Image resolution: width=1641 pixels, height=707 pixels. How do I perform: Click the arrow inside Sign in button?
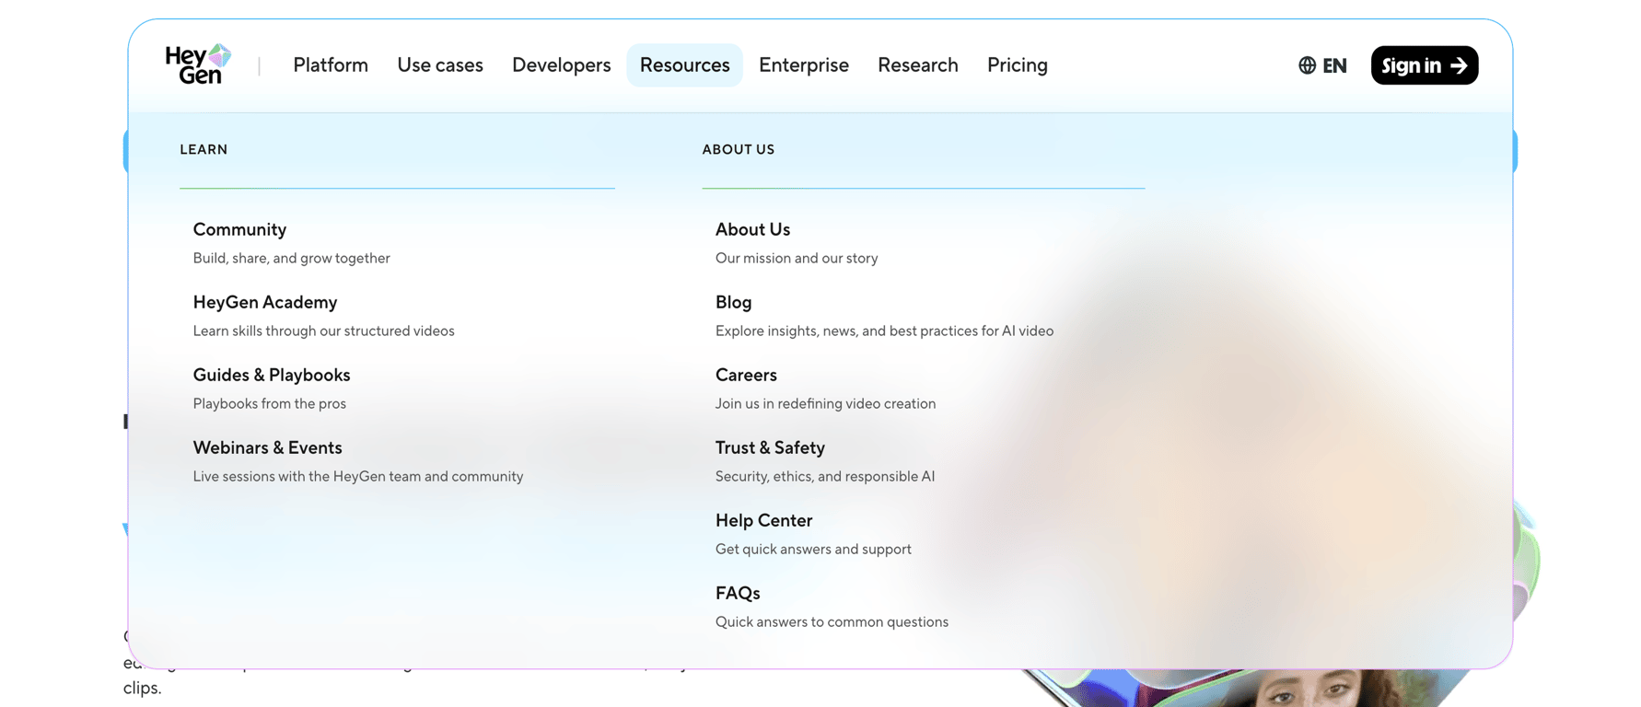[1459, 65]
